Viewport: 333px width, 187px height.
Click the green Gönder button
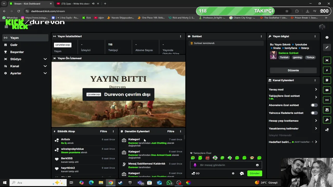pos(255,173)
